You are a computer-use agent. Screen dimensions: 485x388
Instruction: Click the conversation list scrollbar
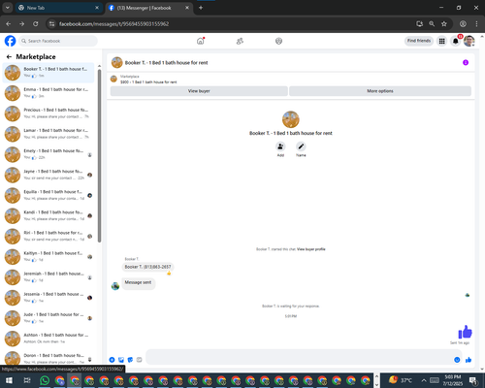coord(99,155)
